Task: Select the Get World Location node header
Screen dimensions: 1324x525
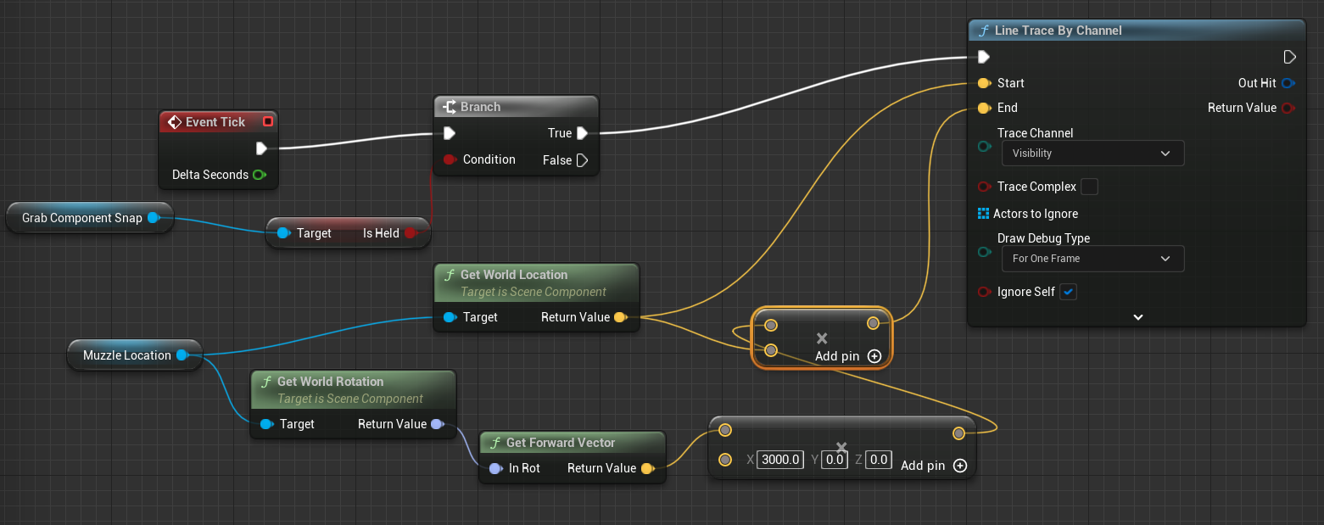Action: pos(536,282)
